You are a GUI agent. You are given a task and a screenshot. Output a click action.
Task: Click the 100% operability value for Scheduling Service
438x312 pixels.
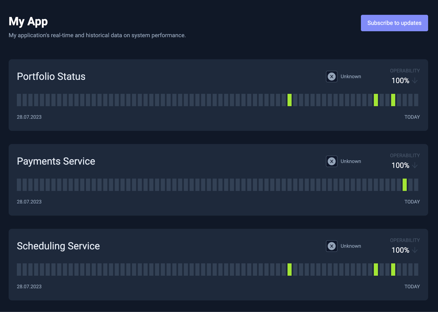400,250
